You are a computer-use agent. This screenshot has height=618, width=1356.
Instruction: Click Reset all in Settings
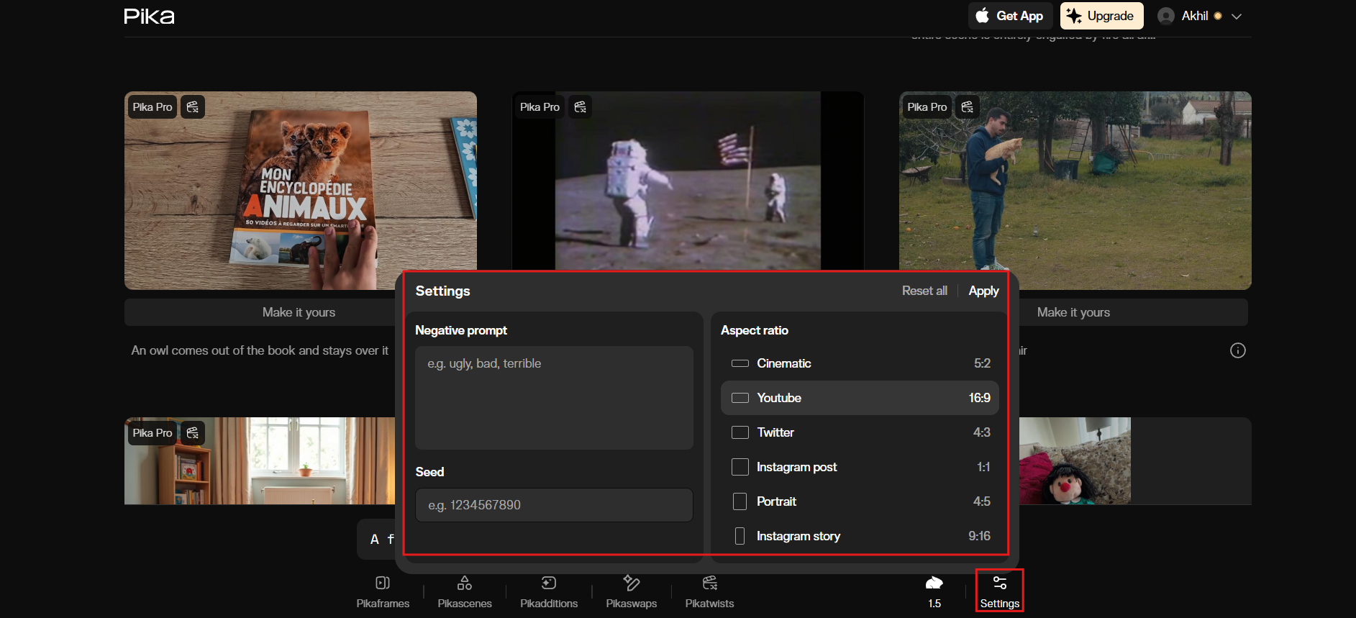tap(924, 291)
